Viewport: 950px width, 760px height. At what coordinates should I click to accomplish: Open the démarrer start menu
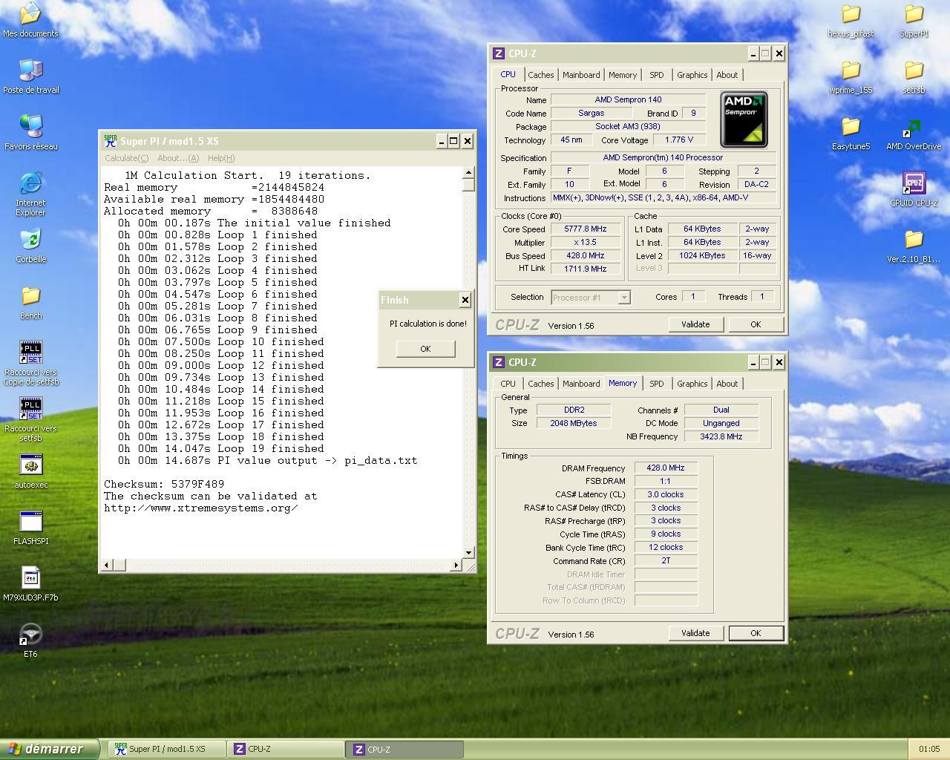click(49, 749)
